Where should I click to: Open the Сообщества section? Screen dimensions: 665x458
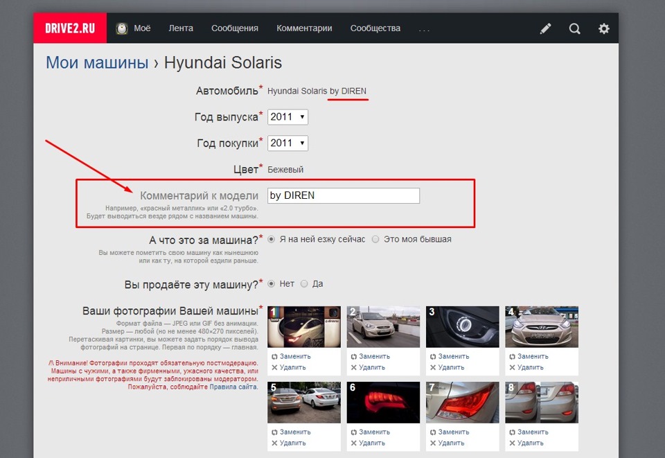[x=375, y=28]
